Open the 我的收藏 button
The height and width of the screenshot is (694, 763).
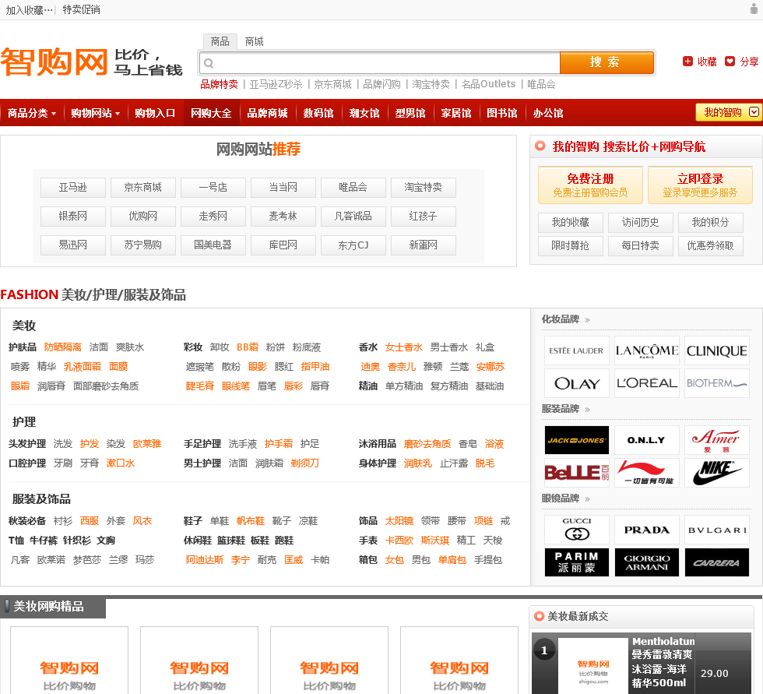tap(570, 223)
